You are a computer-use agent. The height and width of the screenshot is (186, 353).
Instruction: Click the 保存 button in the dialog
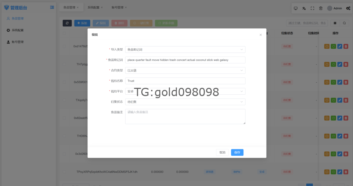[237, 152]
